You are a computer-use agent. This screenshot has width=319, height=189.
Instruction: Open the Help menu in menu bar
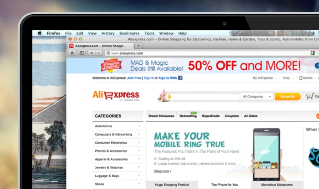182,33
